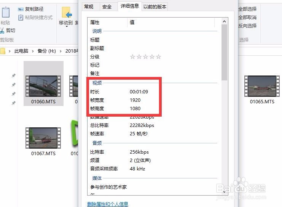
Task: Switch to the 以前的版本 tab
Action: point(155,7)
